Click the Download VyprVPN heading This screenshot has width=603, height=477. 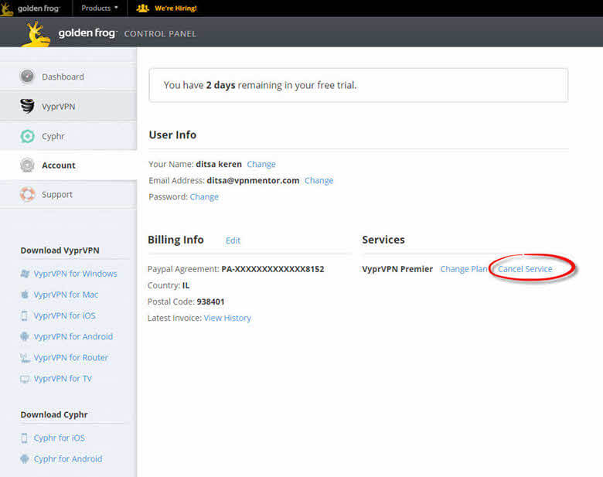[60, 250]
